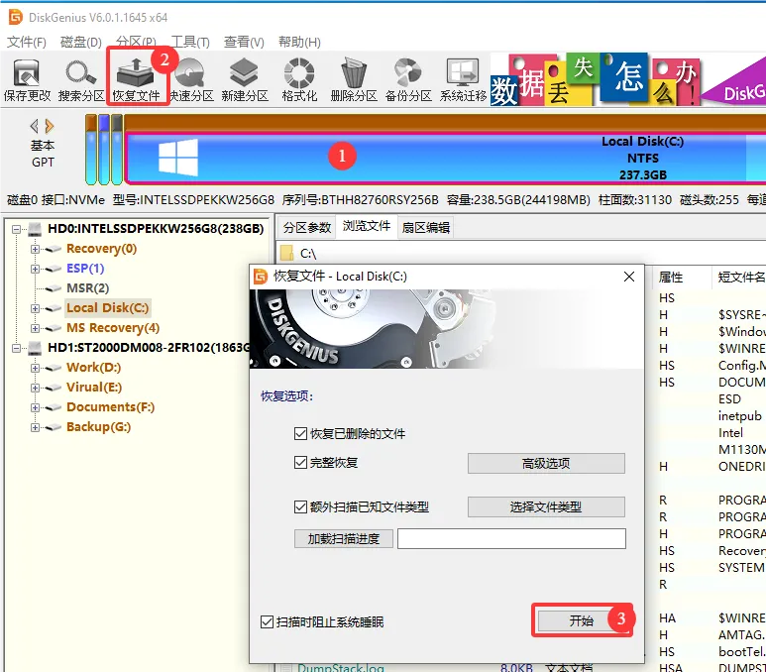This screenshot has width=766, height=672.
Task: Click the 删除分区 trash icon
Action: tap(354, 80)
